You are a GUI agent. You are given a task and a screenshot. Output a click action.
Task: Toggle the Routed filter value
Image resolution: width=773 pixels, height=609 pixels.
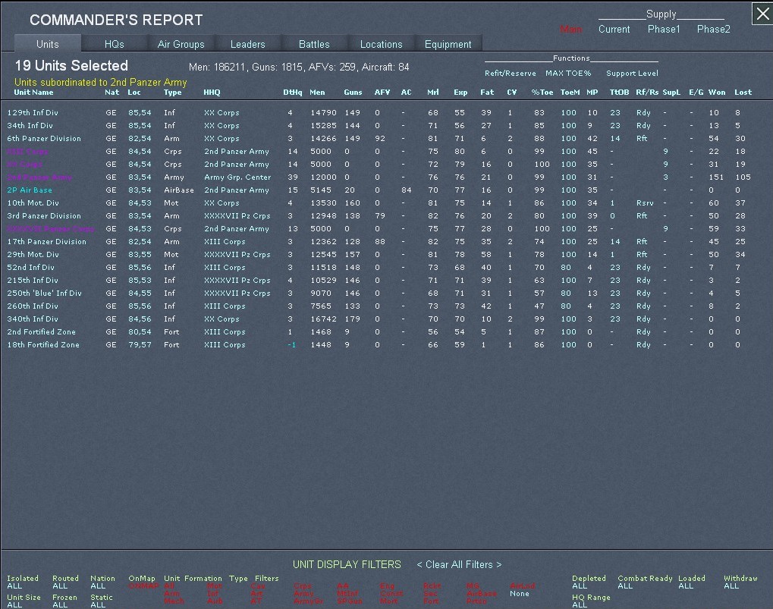click(x=60, y=586)
